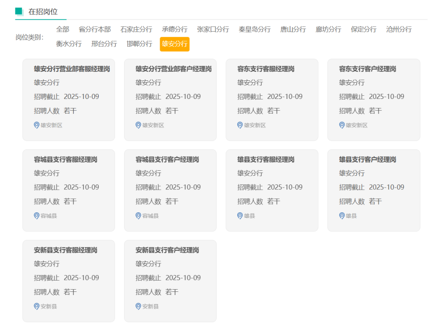
Task: Click location pin on 容城县支行客户经理岗 card
Action: click(x=138, y=216)
